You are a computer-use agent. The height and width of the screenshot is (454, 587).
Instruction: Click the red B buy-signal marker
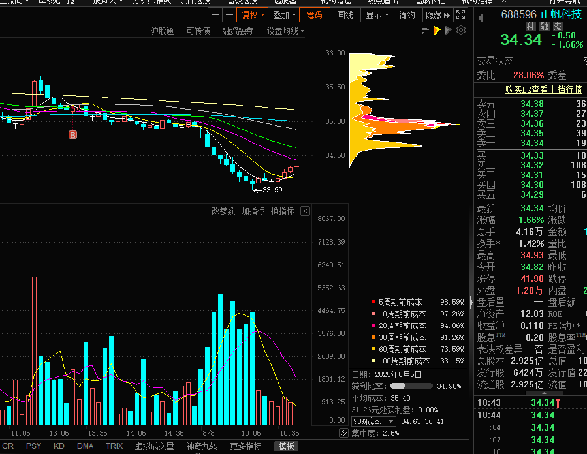click(x=72, y=134)
